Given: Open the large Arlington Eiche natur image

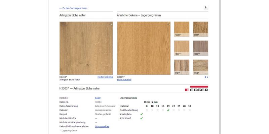Looking at the screenshot, I should pyautogui.click(x=86, y=48).
